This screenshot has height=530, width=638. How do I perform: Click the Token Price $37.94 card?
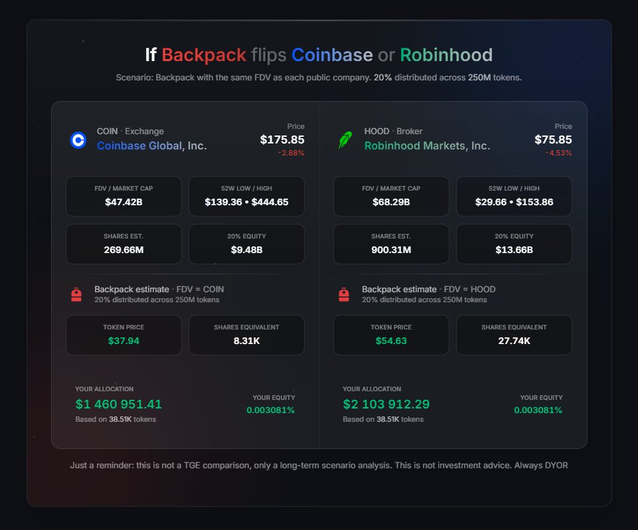coord(123,335)
